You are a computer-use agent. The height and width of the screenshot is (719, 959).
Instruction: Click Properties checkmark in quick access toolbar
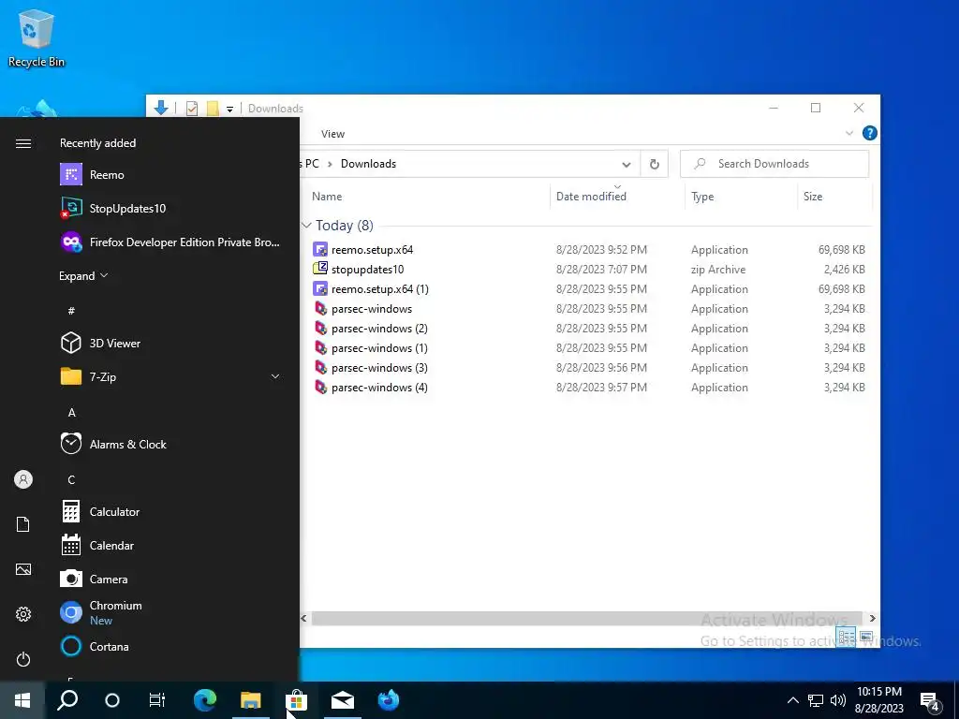[192, 109]
